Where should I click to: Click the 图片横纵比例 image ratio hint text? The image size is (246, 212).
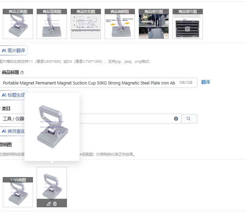pyautogui.click(x=75, y=61)
